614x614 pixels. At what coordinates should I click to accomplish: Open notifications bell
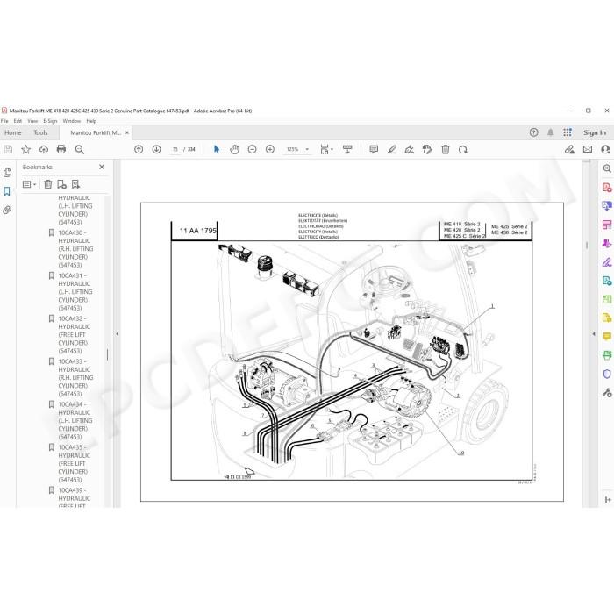click(x=551, y=132)
